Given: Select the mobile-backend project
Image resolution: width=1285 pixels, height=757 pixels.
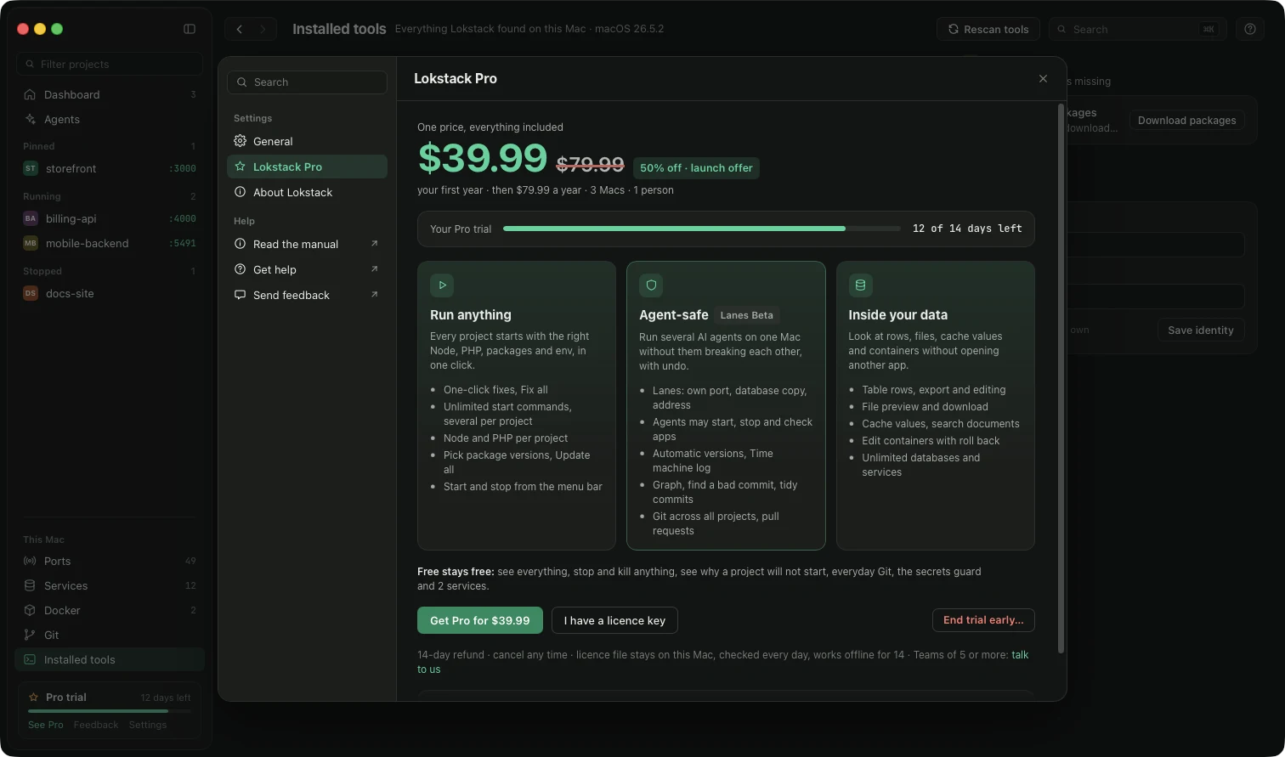Looking at the screenshot, I should tap(110, 243).
